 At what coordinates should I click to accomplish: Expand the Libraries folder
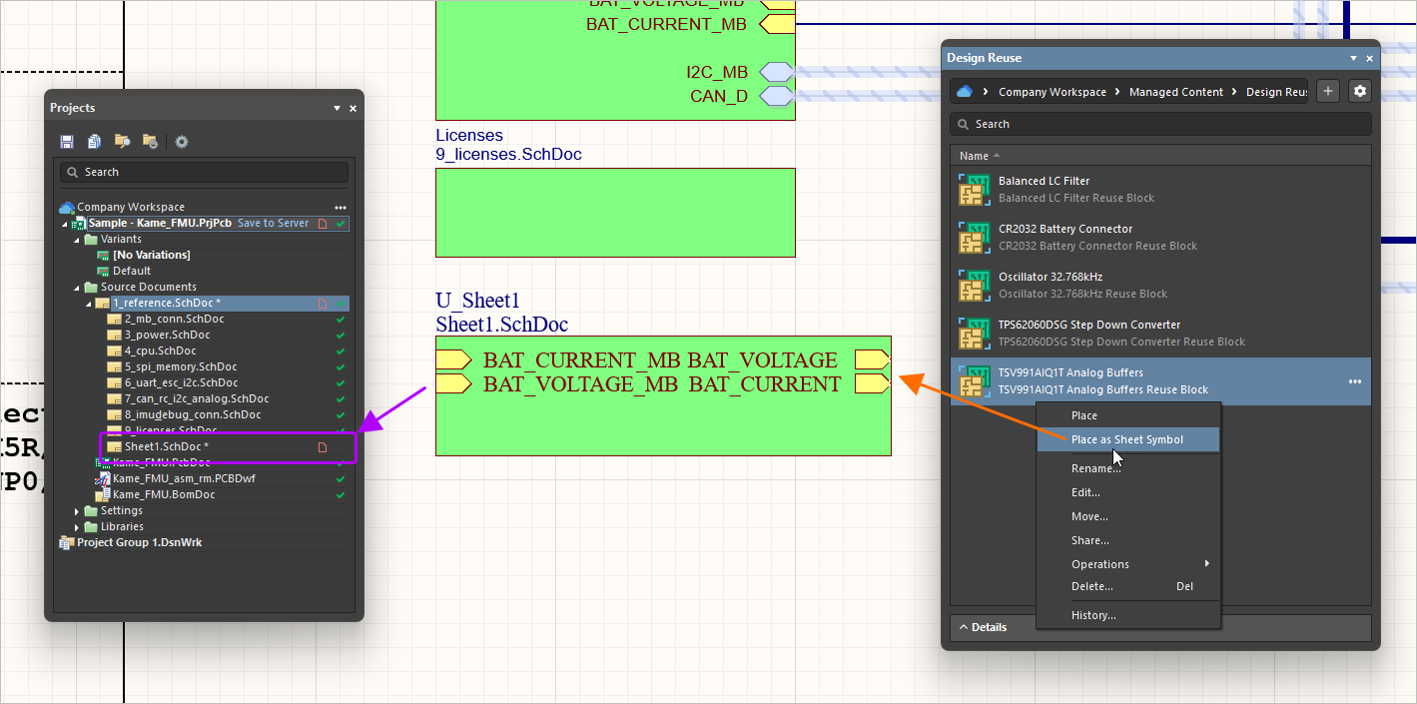pos(77,527)
